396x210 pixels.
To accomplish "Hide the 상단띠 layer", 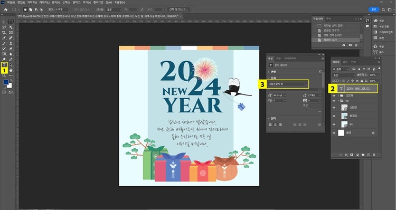I will tap(334, 108).
